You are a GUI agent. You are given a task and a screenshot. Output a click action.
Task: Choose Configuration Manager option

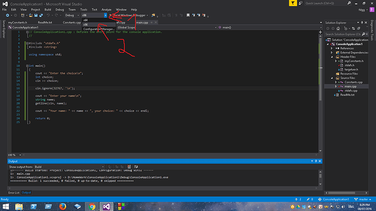point(99,29)
